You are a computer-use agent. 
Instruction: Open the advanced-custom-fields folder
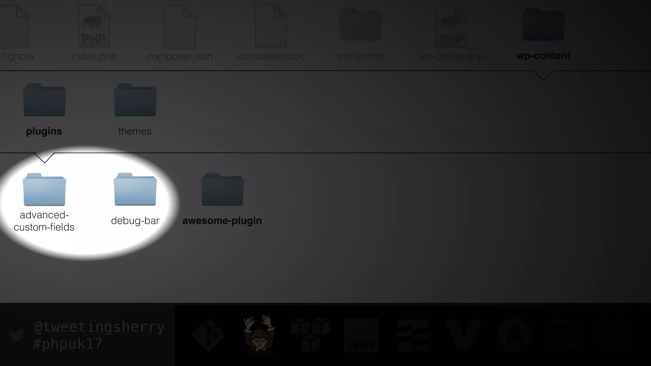[x=44, y=190]
